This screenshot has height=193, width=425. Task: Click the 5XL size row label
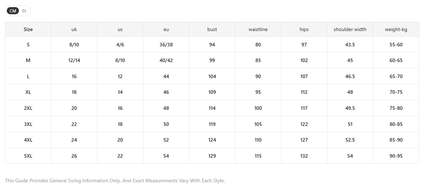point(28,156)
